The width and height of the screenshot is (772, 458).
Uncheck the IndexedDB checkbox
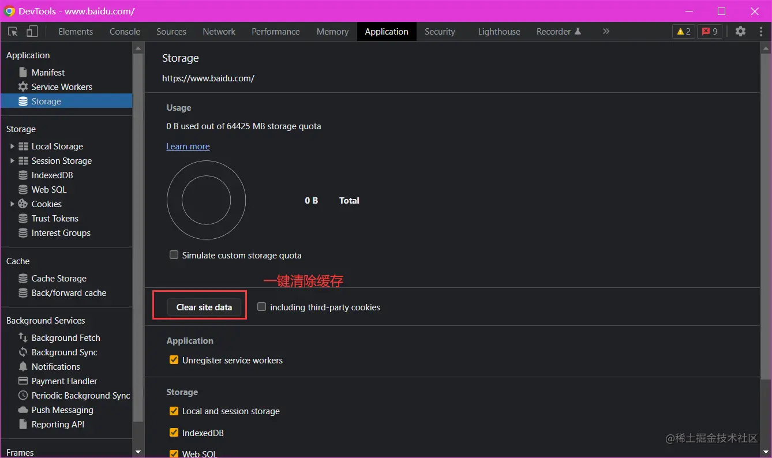pos(174,433)
